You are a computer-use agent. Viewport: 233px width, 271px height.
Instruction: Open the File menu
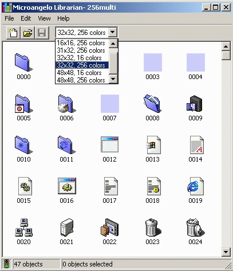click(9, 18)
